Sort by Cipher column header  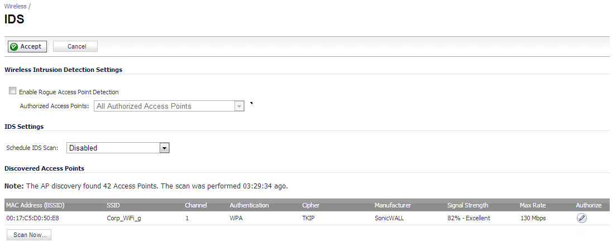point(310,205)
